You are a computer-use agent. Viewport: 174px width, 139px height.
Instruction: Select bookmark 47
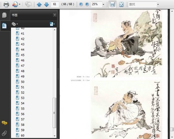pyautogui.click(x=23, y=66)
